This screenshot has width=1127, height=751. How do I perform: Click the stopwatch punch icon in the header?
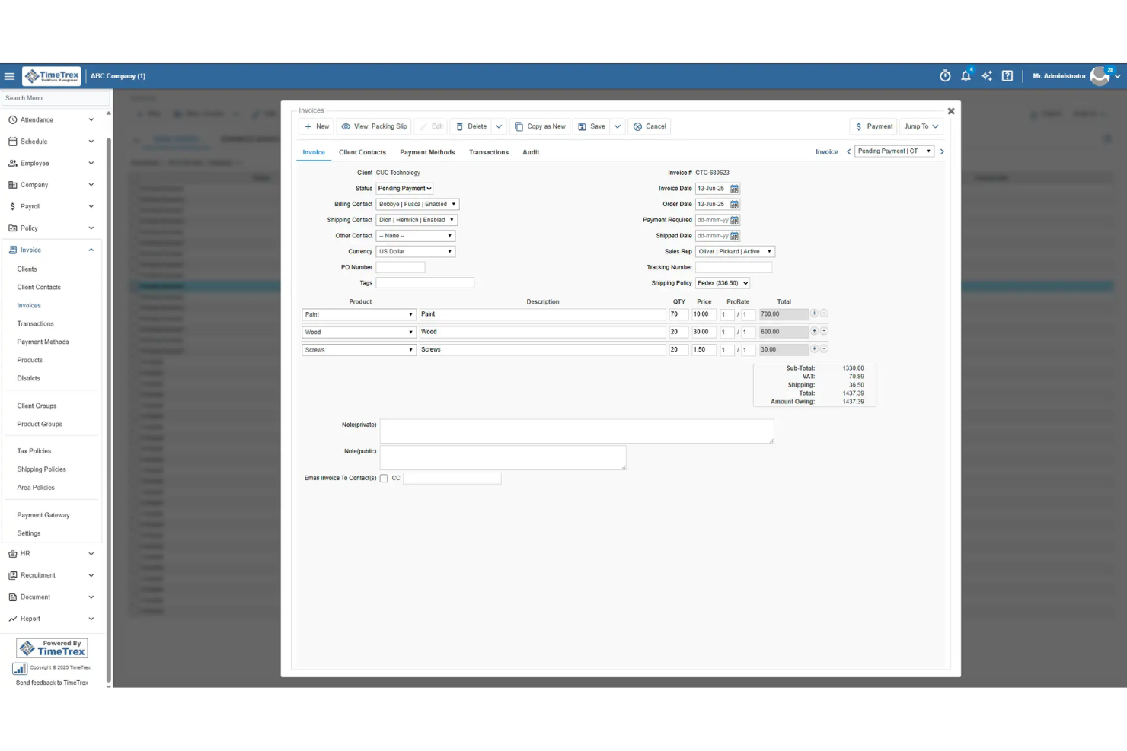(x=945, y=75)
